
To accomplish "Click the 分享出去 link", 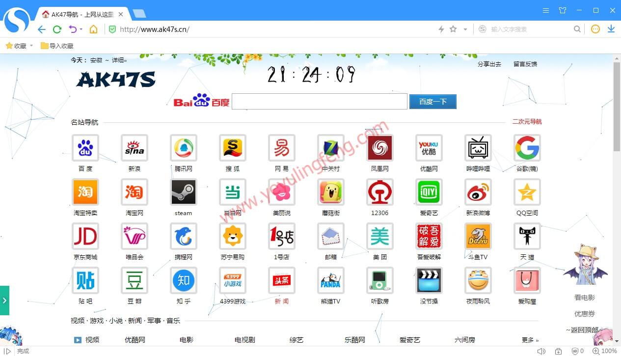I will [489, 64].
